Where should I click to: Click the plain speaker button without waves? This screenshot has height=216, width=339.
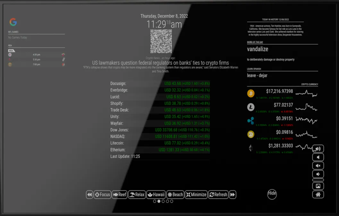point(318,157)
